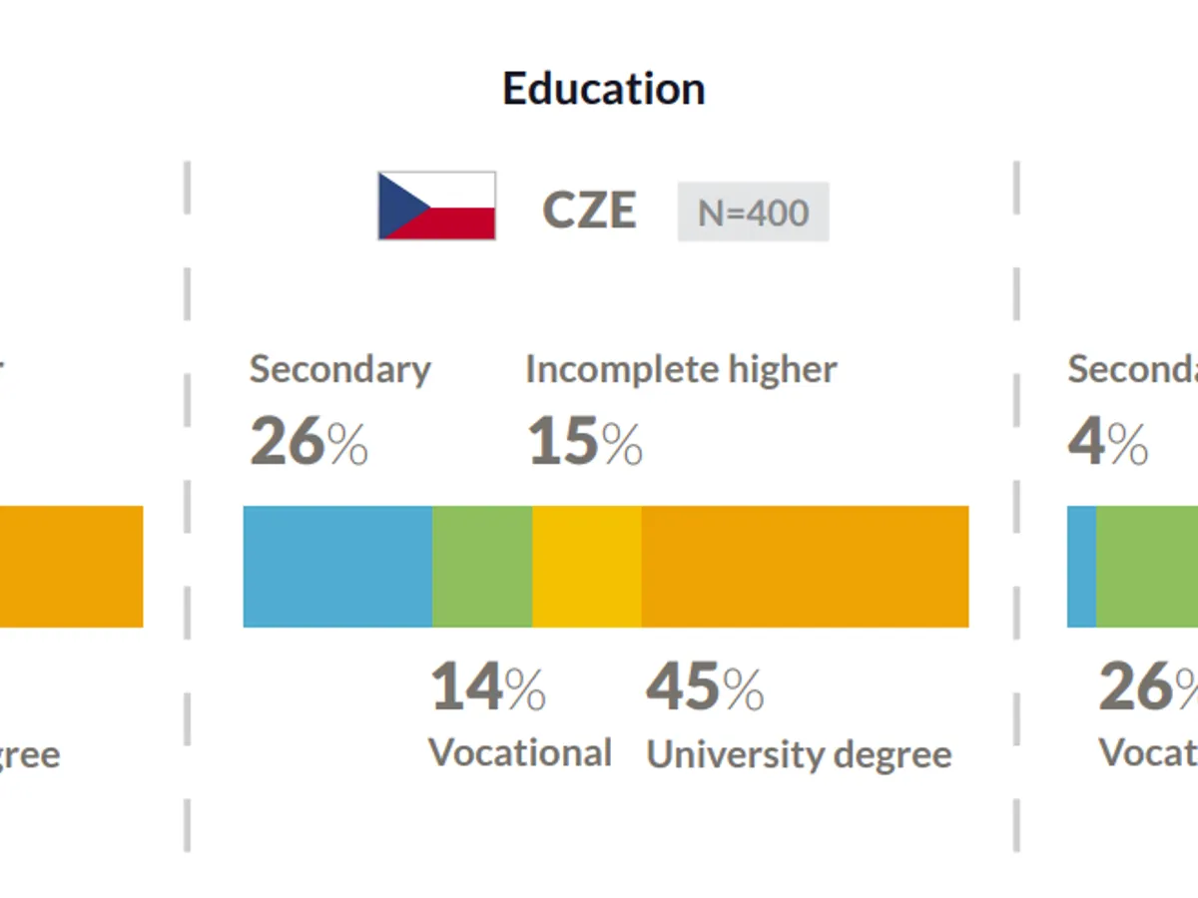Click the 26% Secondary value in CZE
Image resolution: width=1198 pixels, height=898 pixels.
308,442
